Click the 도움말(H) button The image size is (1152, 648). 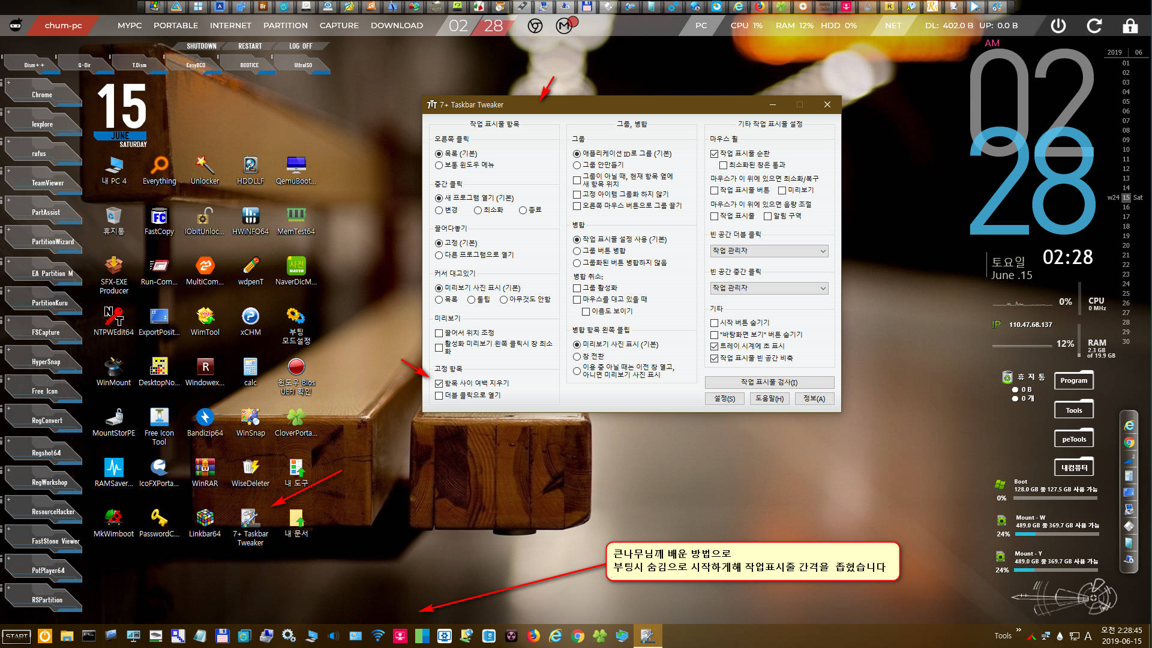coord(769,399)
